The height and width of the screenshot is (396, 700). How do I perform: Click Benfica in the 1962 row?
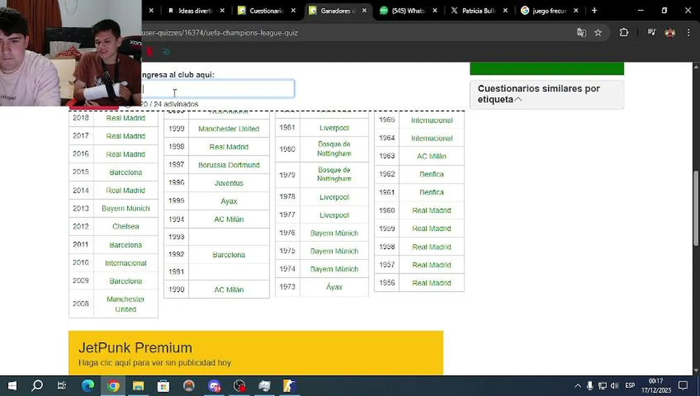pos(431,174)
